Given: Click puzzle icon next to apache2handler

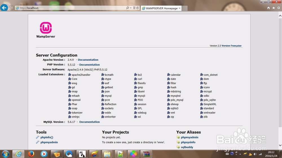Looking at the screenshot, I should pyautogui.click(x=70, y=75).
